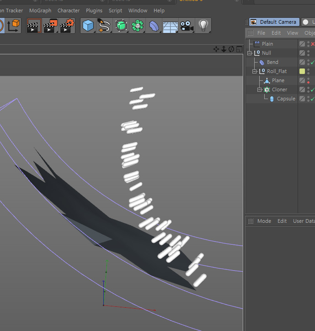Click viewport zoom camera arrow icon
Image resolution: width=315 pixels, height=331 pixels.
pos(224,49)
